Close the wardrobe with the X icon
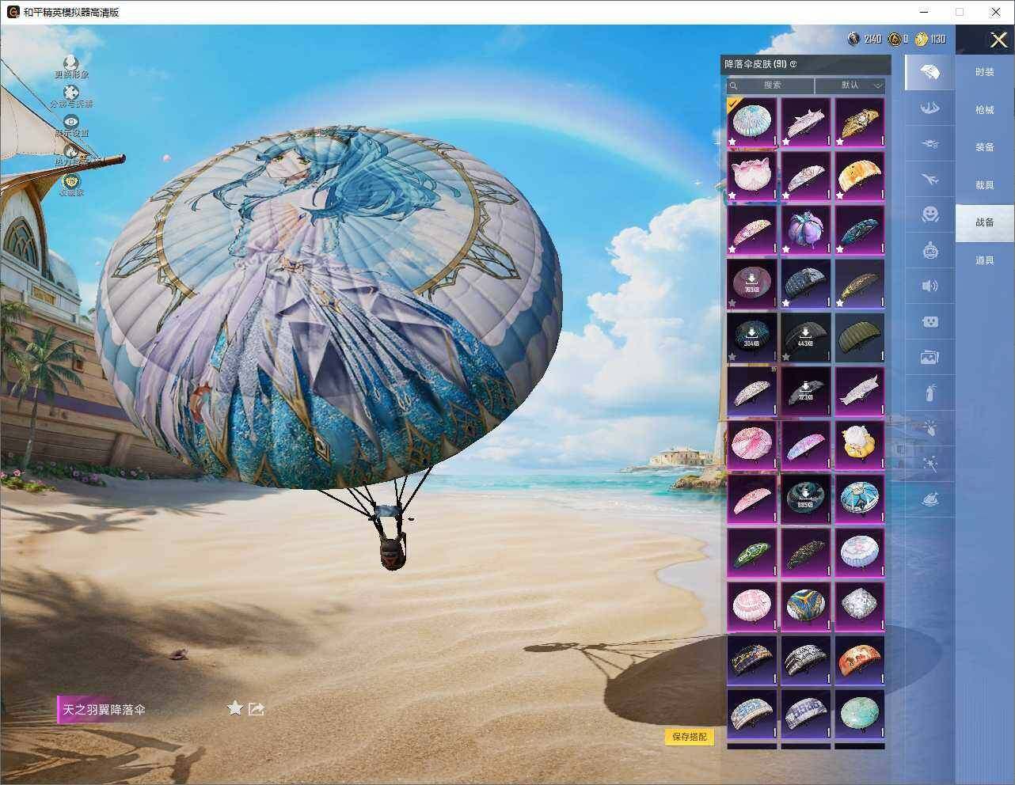The width and height of the screenshot is (1015, 785). pos(998,40)
